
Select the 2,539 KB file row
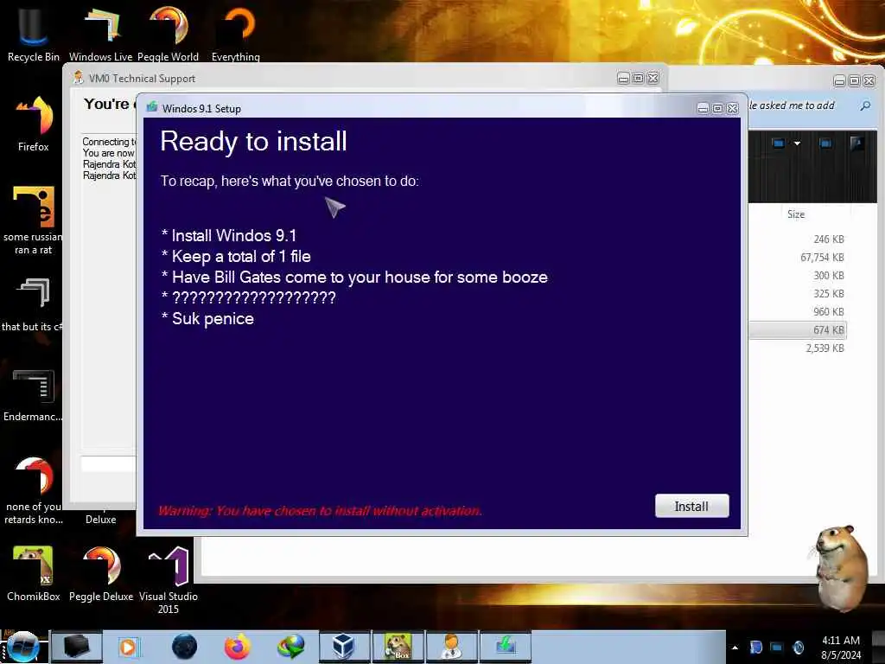tap(798, 348)
